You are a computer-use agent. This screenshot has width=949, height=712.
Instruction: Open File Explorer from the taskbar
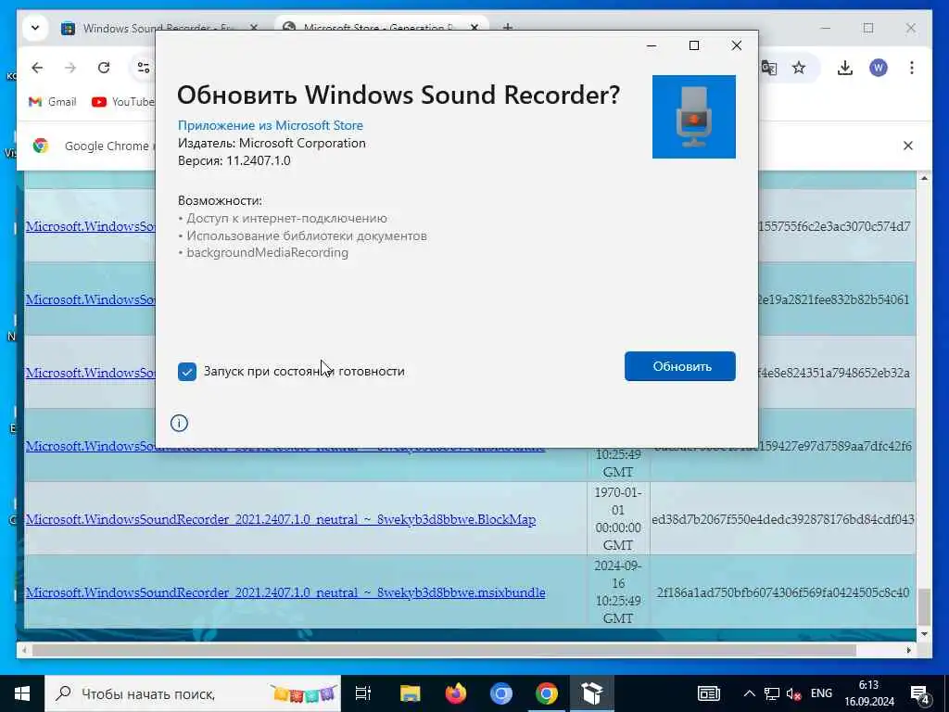click(410, 693)
